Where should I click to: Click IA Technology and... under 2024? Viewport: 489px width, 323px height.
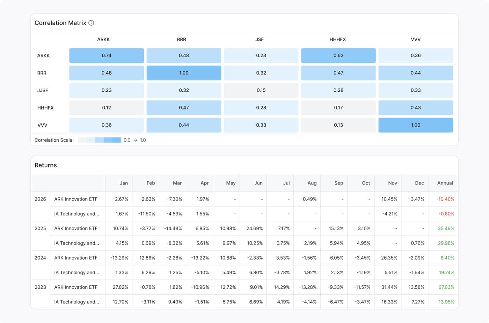tap(76, 272)
